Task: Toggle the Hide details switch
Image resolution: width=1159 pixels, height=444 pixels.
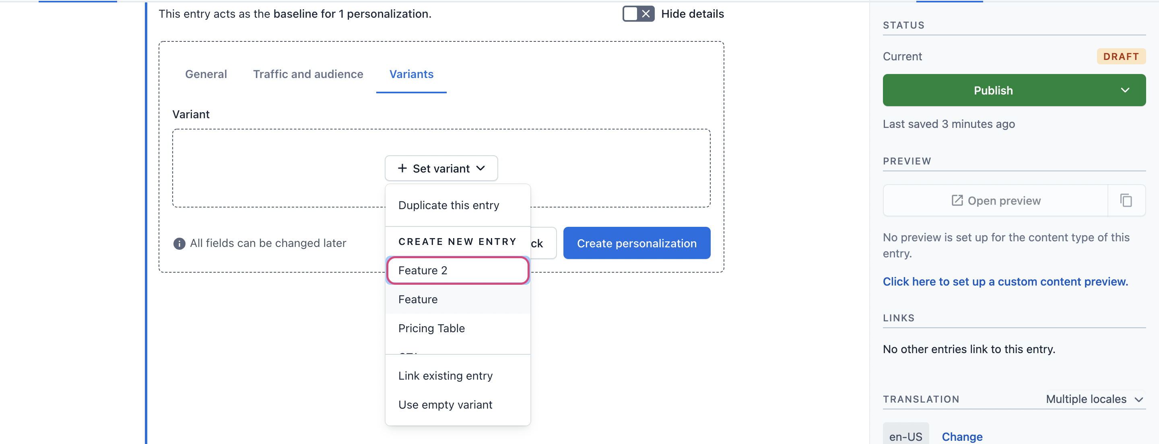Action: point(638,14)
